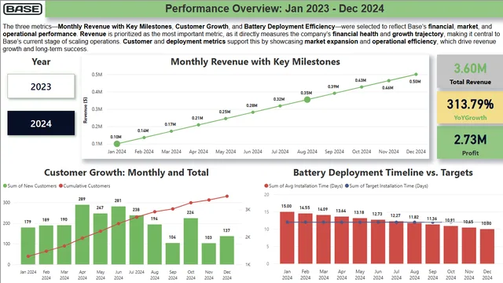Select the May 2024 new customers bar (247)
The width and height of the screenshot is (503, 283).
pos(101,239)
